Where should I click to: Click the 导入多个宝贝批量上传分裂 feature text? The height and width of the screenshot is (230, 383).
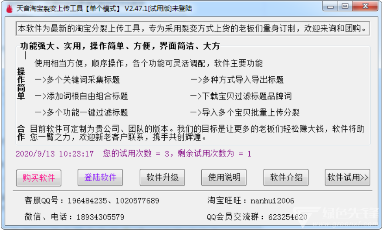(x=245, y=113)
